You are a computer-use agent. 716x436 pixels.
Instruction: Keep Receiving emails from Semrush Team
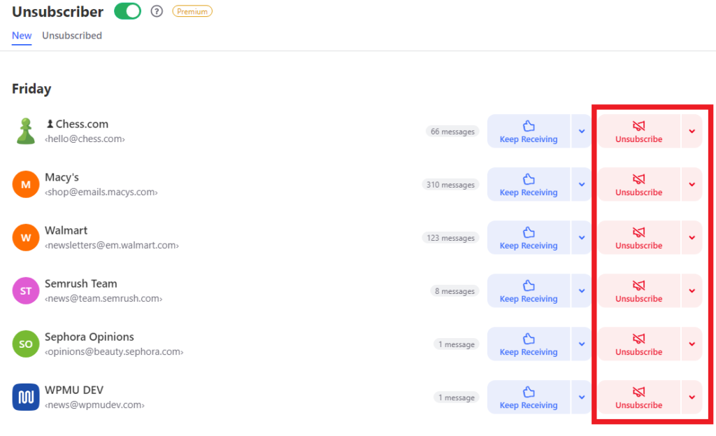point(529,290)
